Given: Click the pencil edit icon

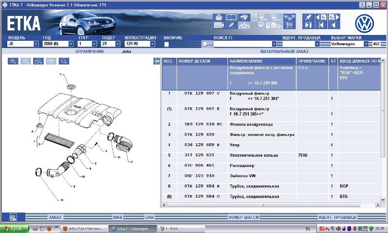Looking at the screenshot, I should (231, 25).
